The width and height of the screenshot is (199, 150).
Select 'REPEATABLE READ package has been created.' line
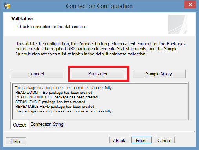click(x=55, y=107)
